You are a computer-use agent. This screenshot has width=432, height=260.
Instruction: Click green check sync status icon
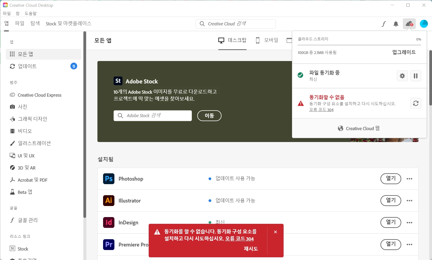click(300, 75)
